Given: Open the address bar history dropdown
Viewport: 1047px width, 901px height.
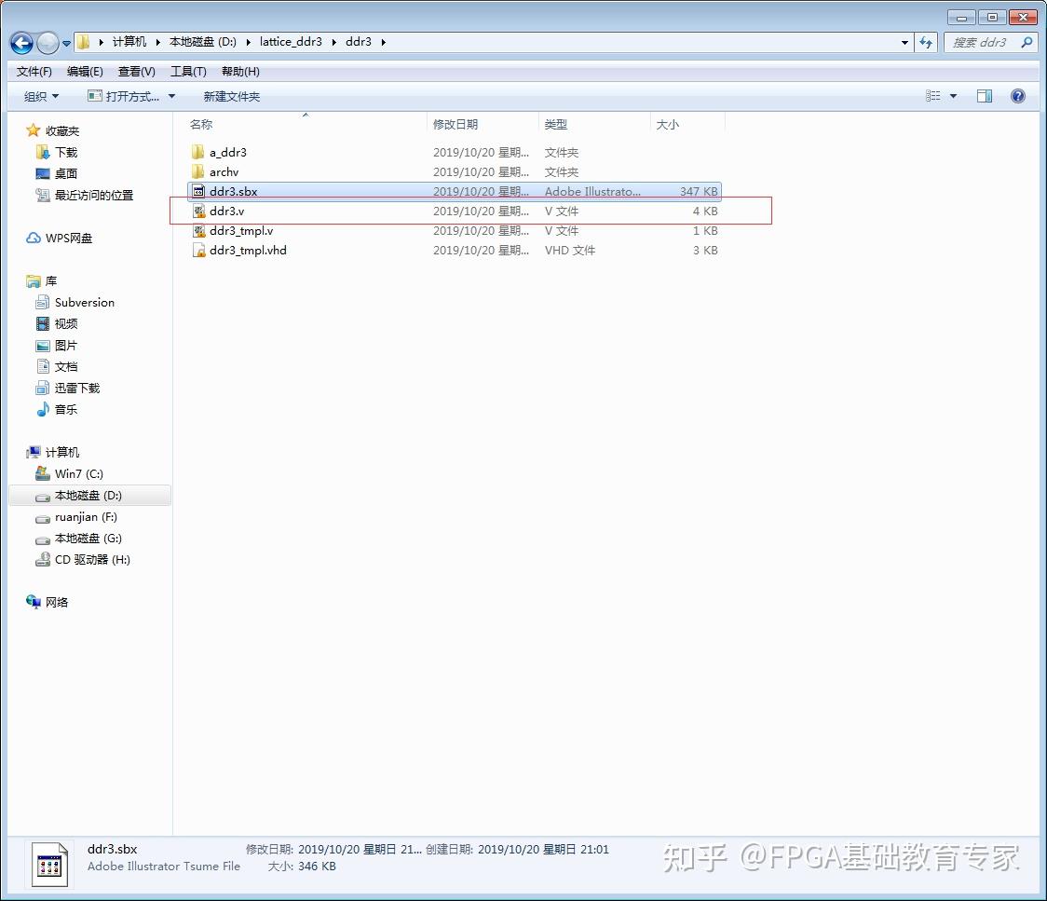Looking at the screenshot, I should tap(904, 42).
